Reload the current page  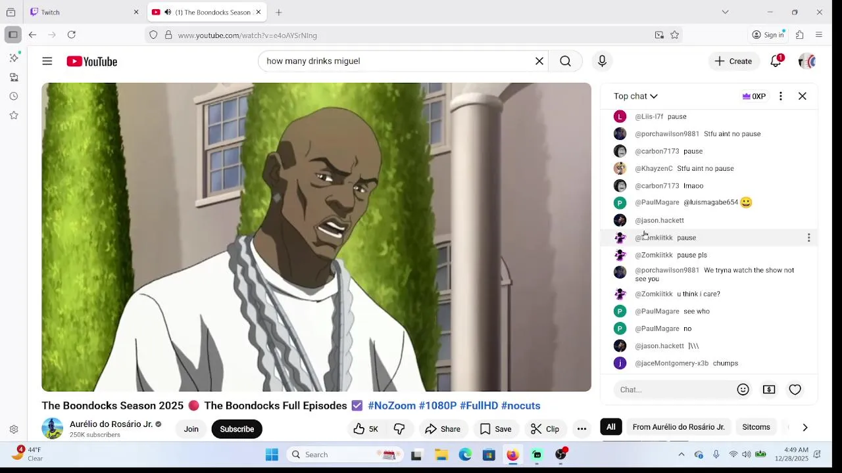pos(72,35)
